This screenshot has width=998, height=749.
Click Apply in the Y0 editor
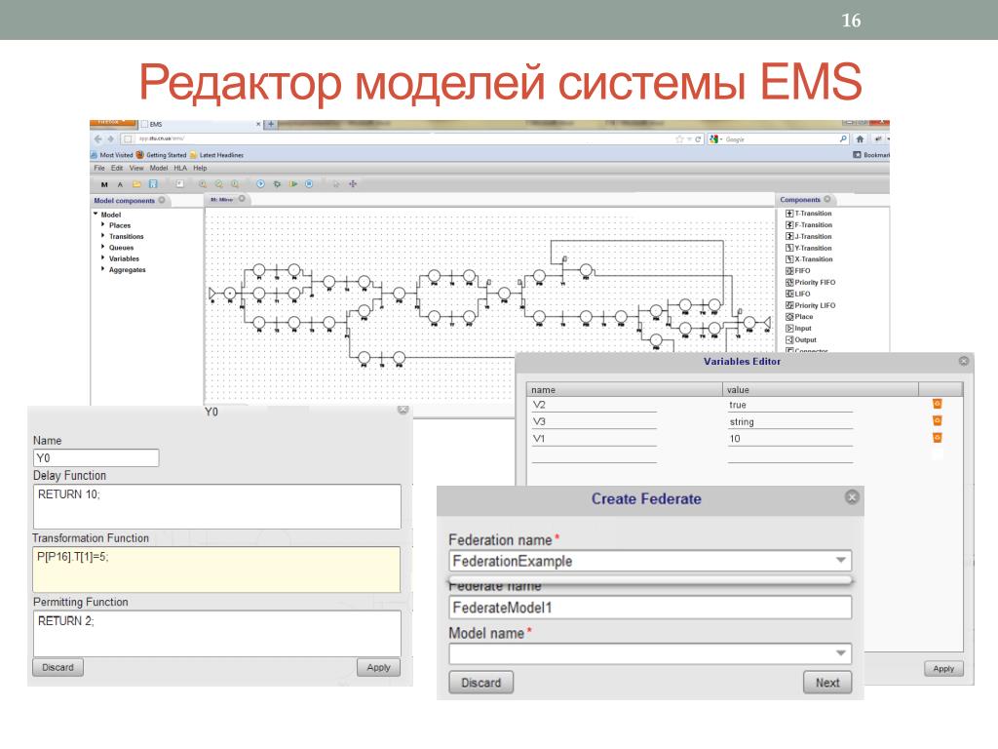coord(379,667)
